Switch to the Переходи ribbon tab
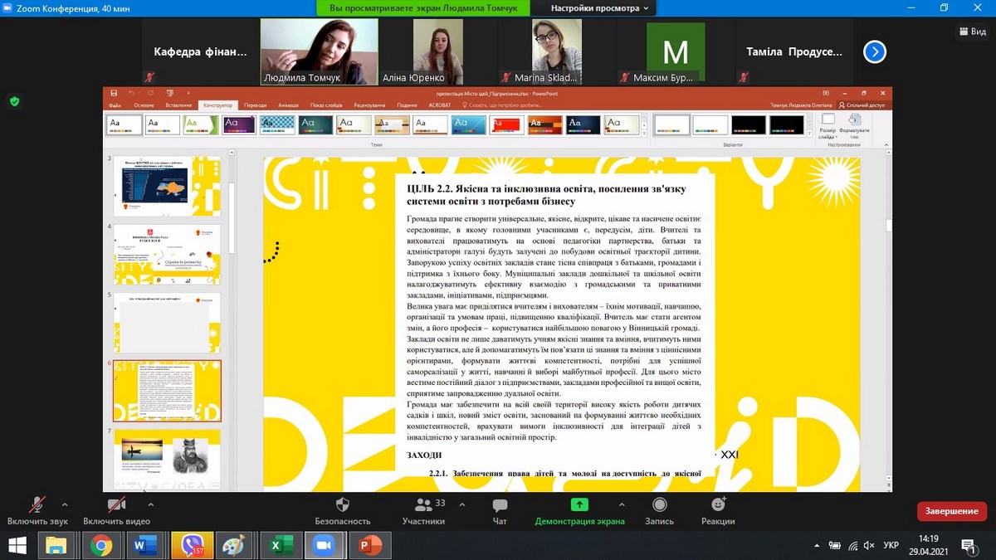 (256, 105)
